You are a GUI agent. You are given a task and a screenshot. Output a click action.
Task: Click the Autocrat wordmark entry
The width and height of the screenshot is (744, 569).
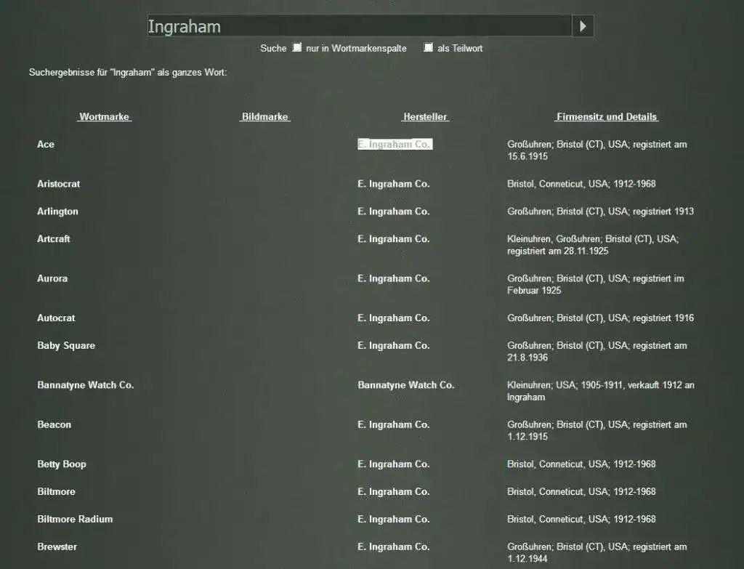[56, 318]
